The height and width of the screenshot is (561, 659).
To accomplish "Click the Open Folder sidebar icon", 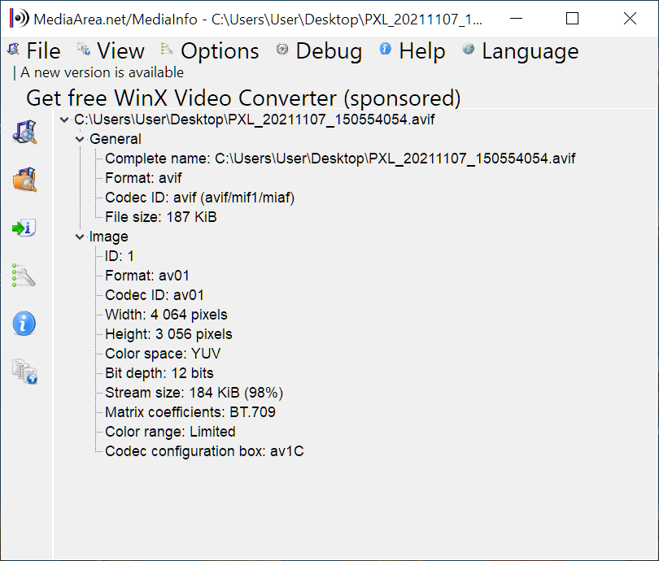I will [24, 180].
